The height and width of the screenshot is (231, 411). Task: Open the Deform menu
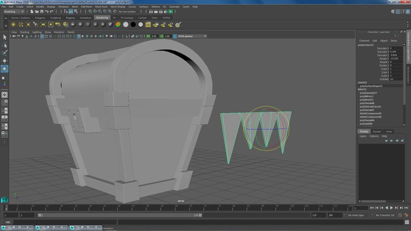click(155, 6)
